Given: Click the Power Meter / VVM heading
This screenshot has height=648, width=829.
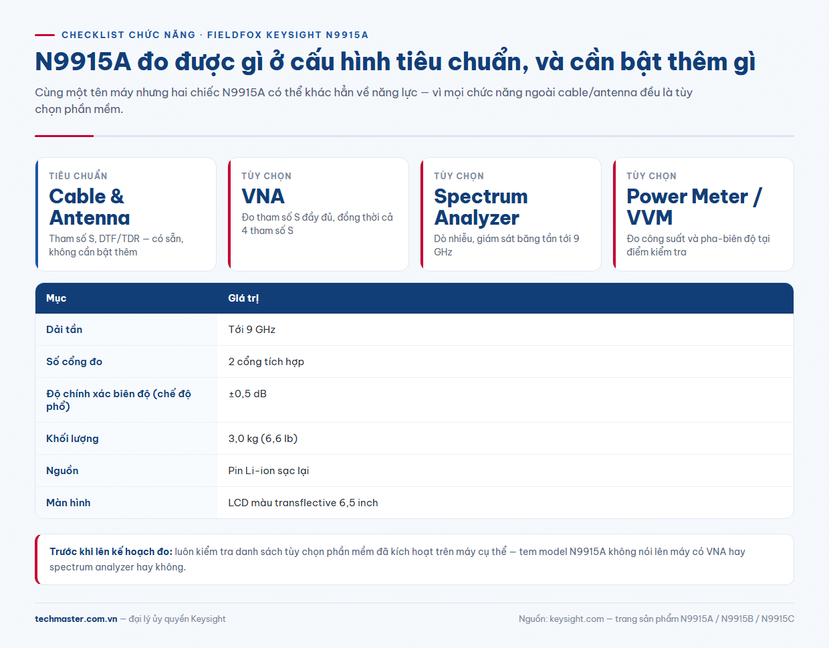Looking at the screenshot, I should point(694,207).
